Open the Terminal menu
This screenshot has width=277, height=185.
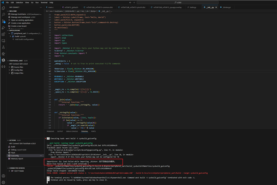point(44,3)
